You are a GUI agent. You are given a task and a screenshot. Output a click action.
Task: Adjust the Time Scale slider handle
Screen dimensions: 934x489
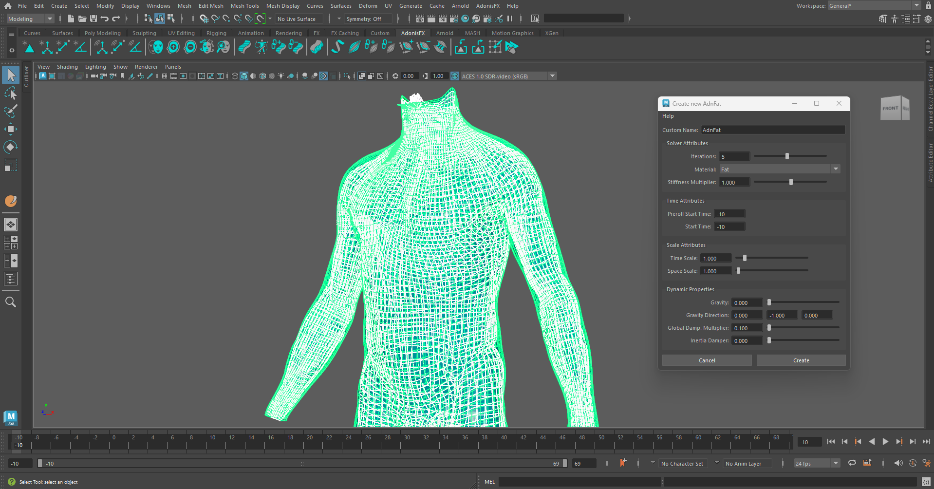(745, 258)
